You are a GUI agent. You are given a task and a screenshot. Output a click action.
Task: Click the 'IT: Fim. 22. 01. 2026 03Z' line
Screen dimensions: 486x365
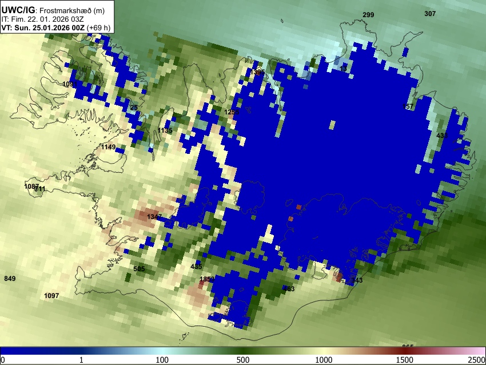pos(43,19)
